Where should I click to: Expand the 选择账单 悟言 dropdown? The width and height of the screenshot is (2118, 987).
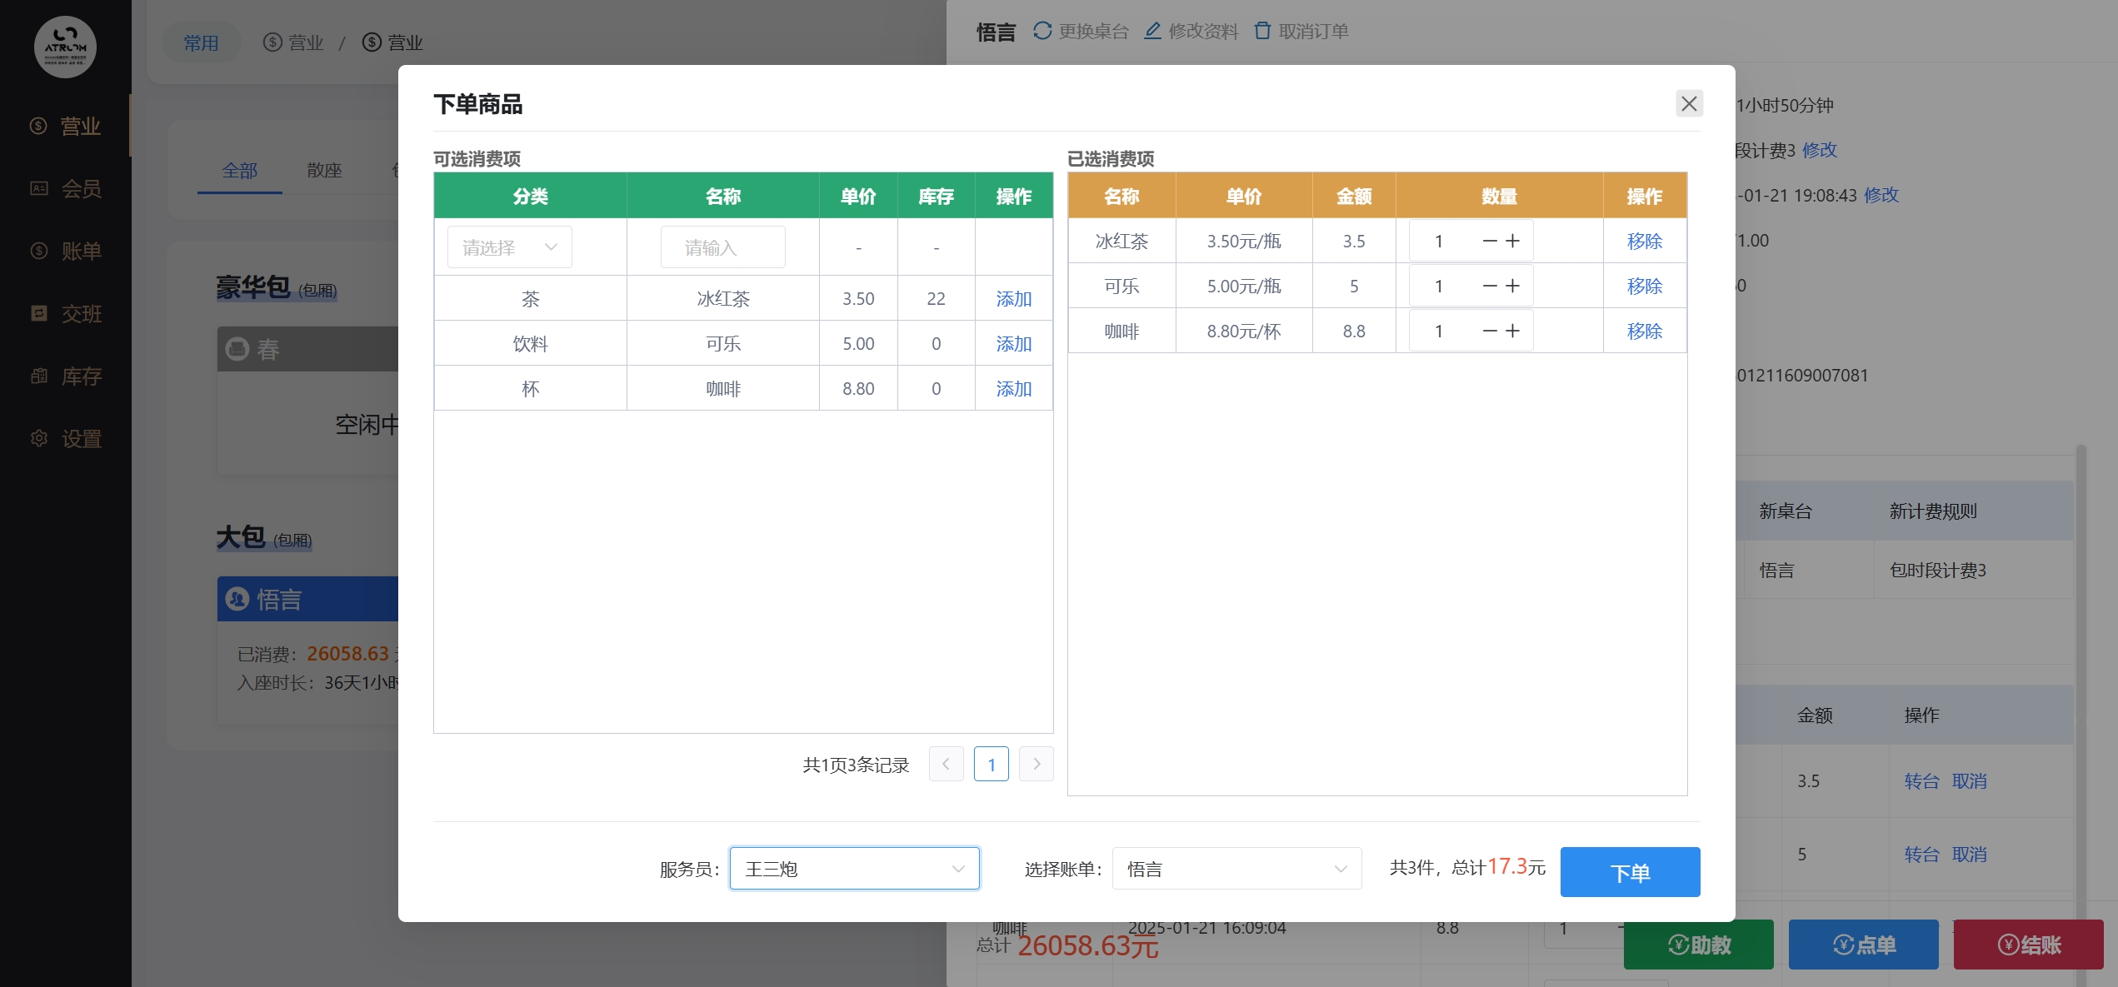1236,869
